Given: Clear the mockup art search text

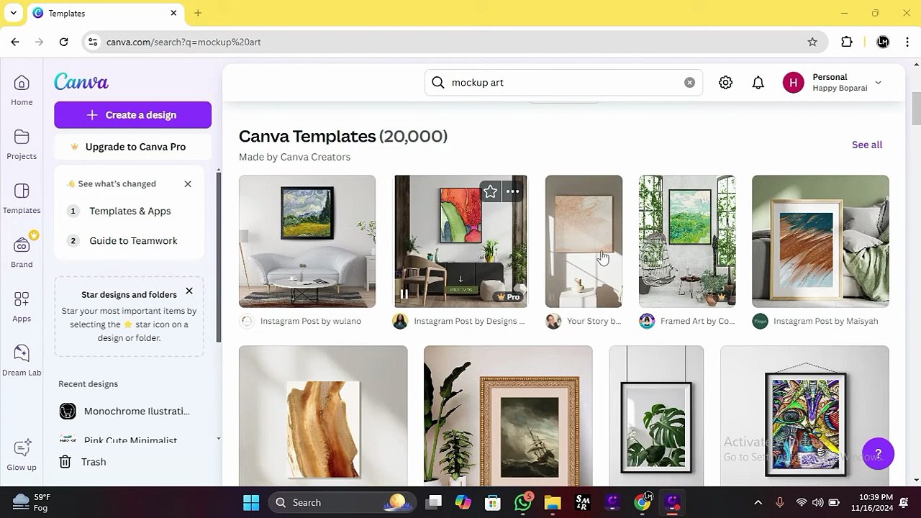Looking at the screenshot, I should pyautogui.click(x=689, y=83).
